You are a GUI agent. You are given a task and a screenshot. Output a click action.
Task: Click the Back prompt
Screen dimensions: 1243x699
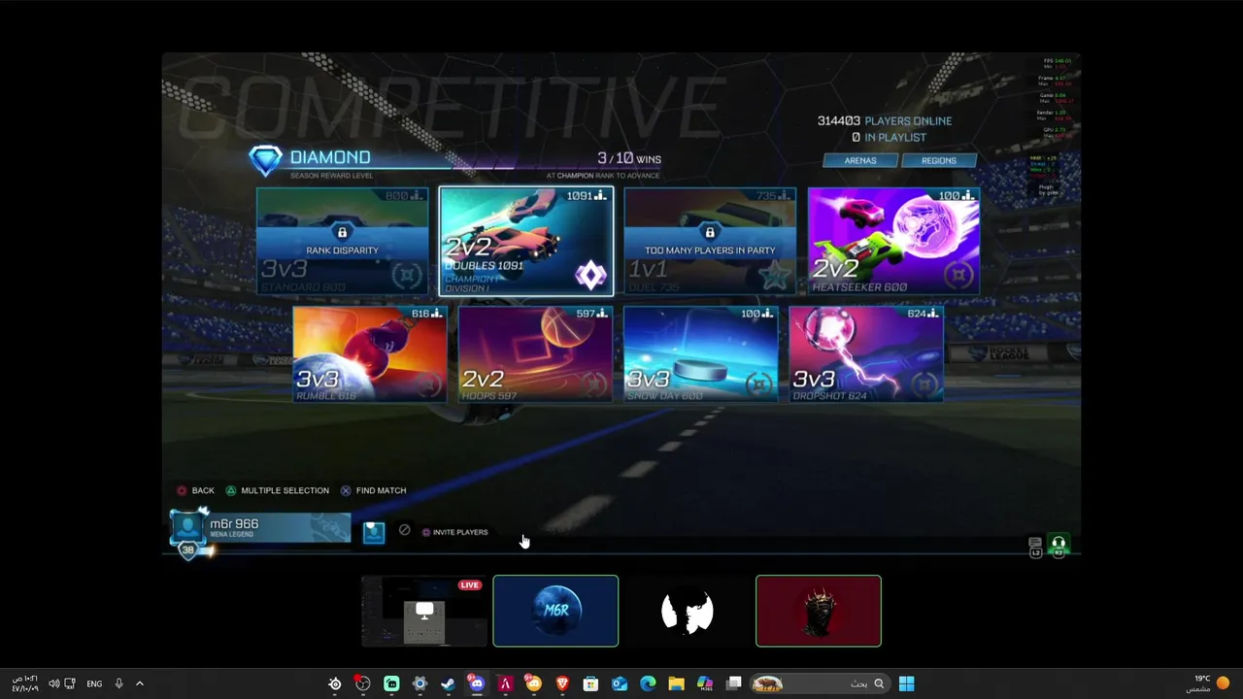(195, 490)
